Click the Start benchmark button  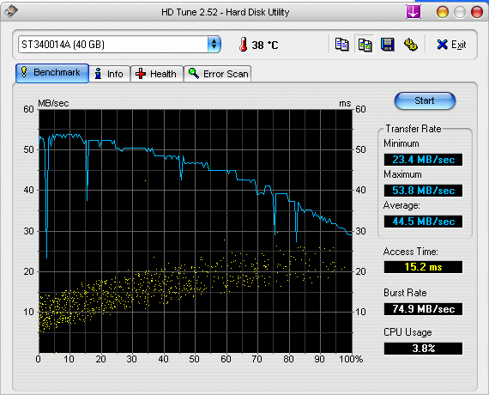(x=425, y=100)
